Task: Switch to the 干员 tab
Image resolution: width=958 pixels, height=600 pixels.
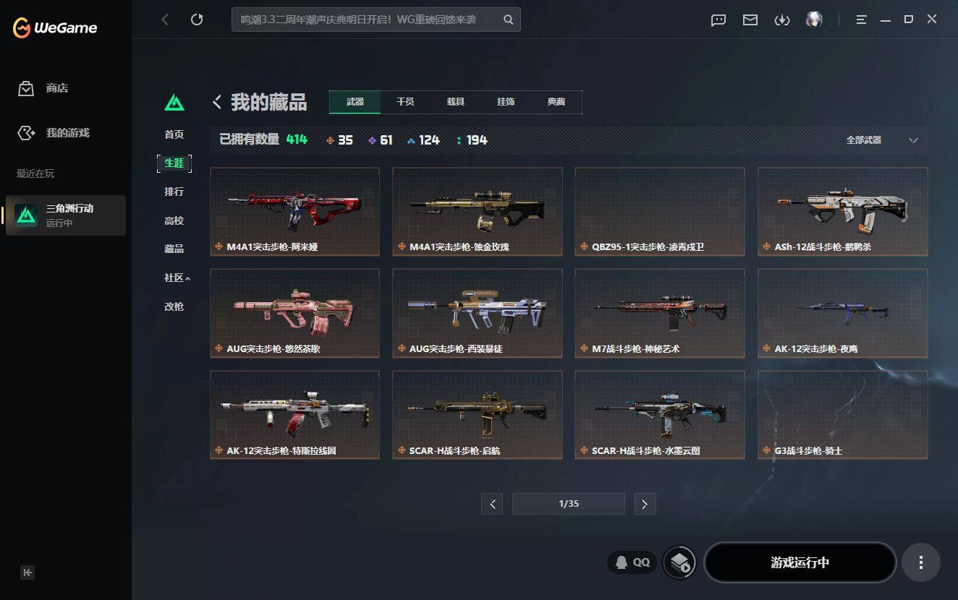Action: tap(405, 102)
